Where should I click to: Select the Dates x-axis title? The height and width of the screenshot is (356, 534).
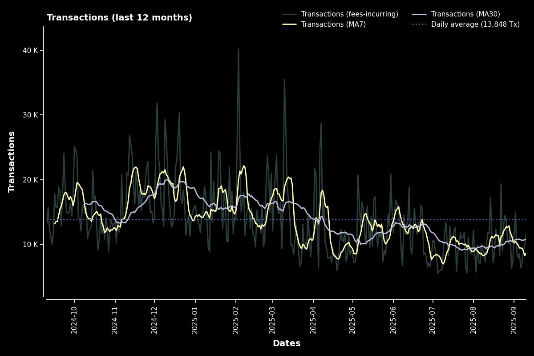click(287, 343)
